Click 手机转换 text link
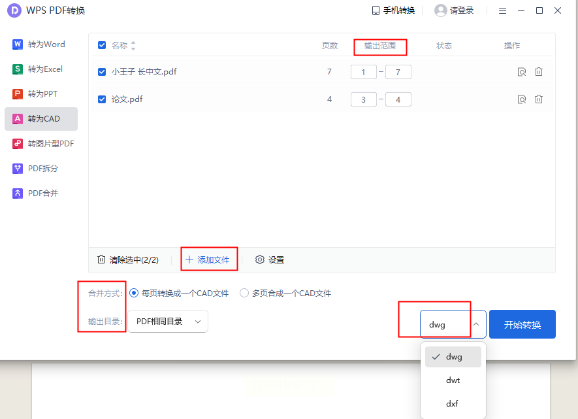 click(x=399, y=10)
